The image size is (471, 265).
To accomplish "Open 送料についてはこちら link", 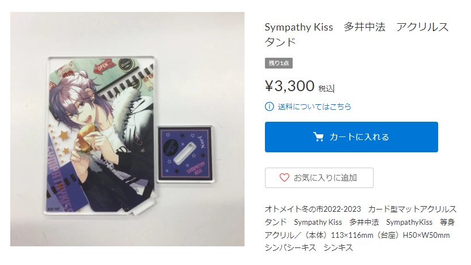I will point(315,106).
